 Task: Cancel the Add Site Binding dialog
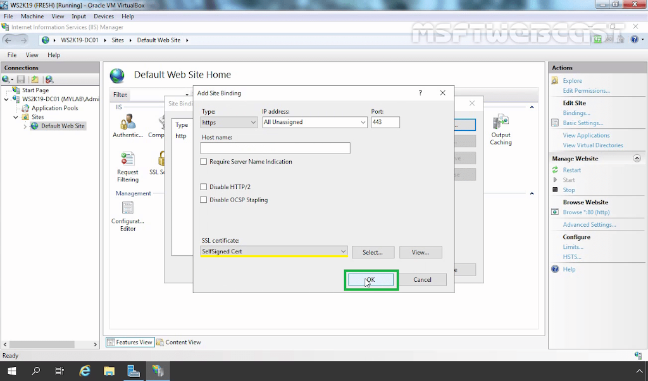422,279
